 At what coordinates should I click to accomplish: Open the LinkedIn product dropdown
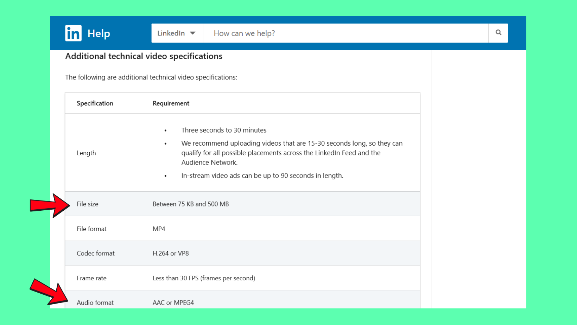point(177,33)
